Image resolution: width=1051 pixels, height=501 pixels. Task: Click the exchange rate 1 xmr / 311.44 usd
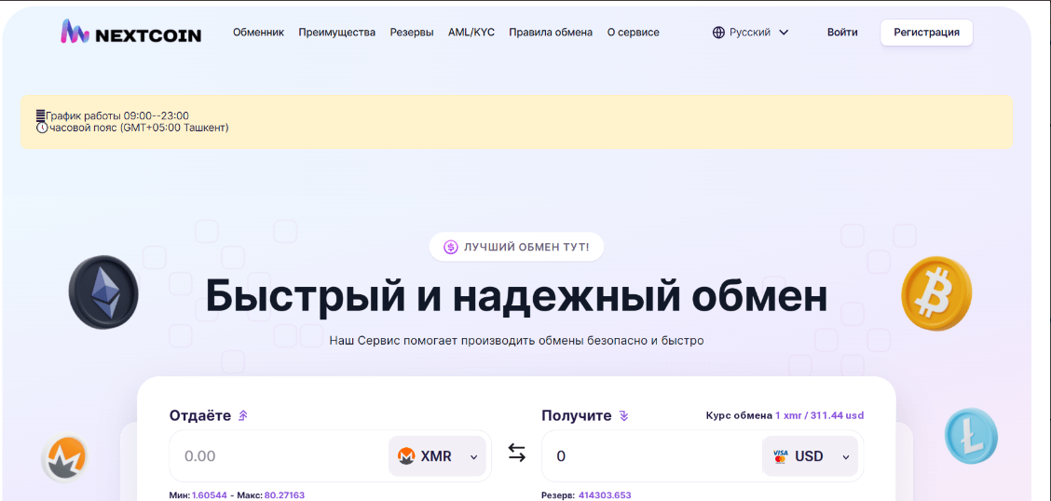819,415
